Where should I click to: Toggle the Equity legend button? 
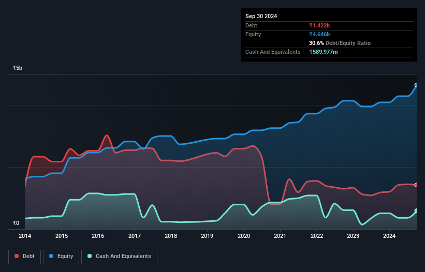pyautogui.click(x=61, y=256)
